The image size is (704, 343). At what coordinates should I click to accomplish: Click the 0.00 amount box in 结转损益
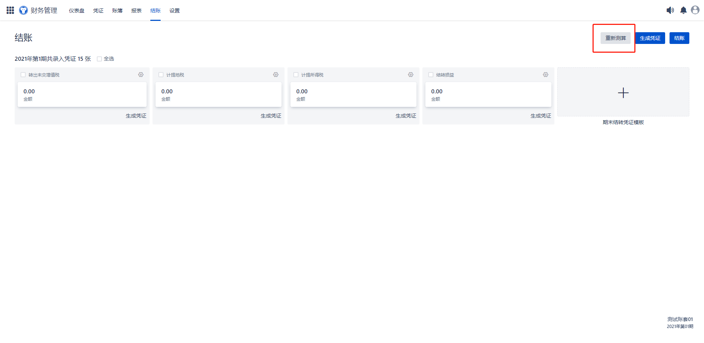[x=488, y=94]
